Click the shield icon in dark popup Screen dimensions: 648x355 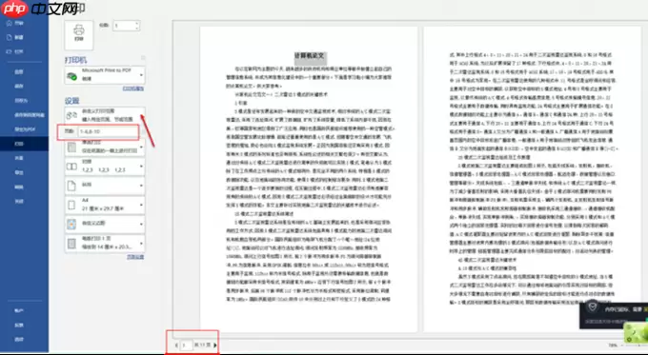[593, 306]
